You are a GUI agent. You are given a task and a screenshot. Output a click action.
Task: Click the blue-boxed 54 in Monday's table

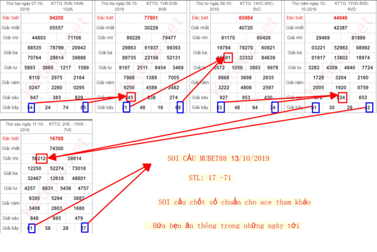[x=31, y=107]
